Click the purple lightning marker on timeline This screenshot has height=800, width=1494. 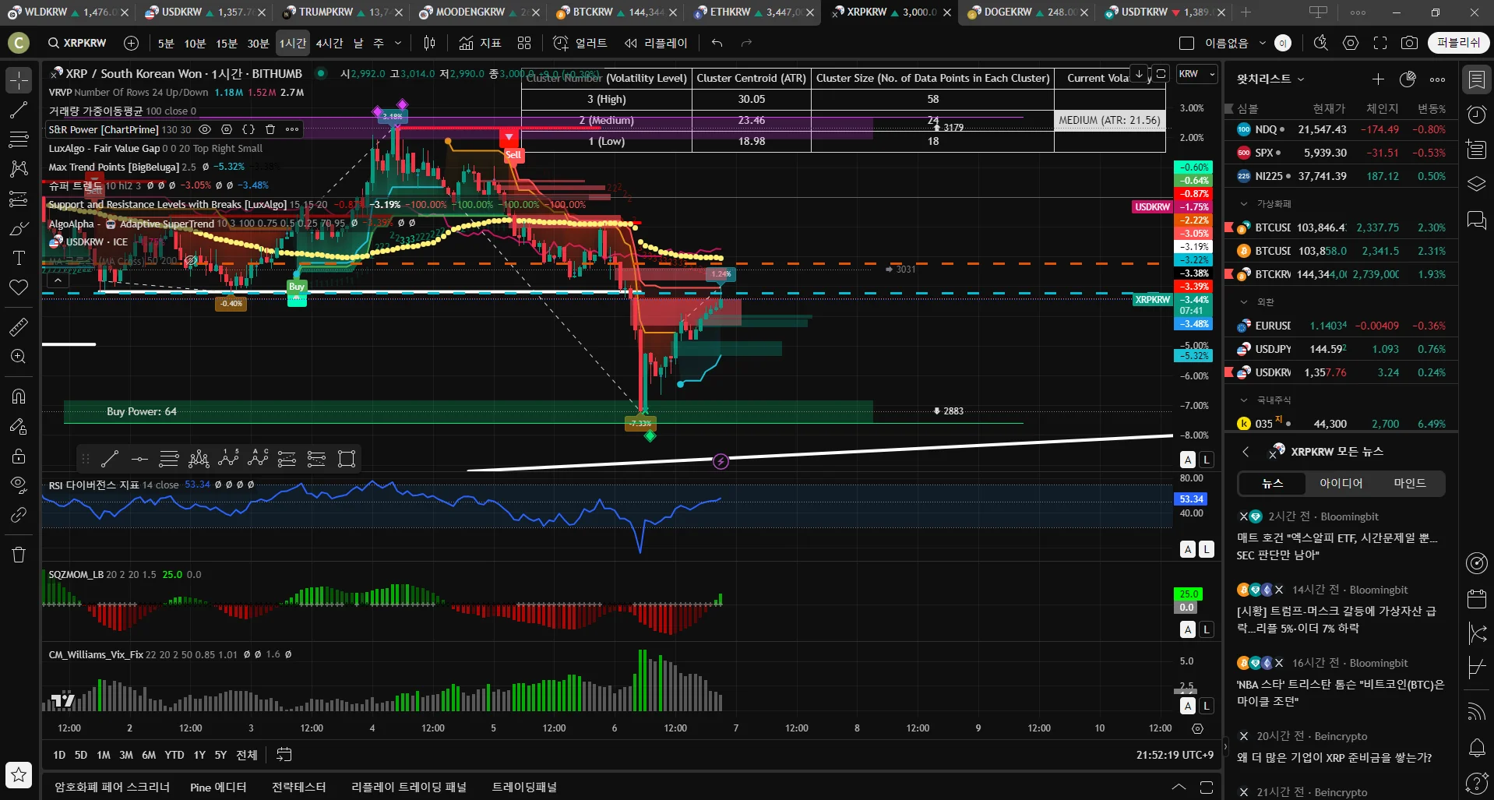[x=721, y=461]
